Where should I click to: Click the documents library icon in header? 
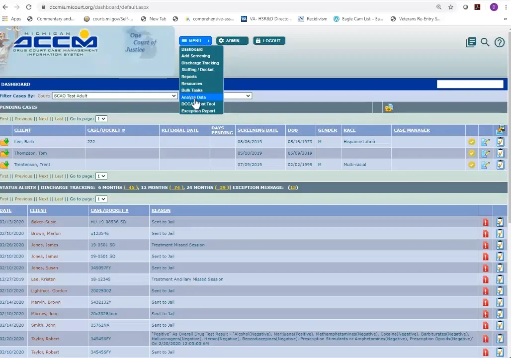pos(471,43)
